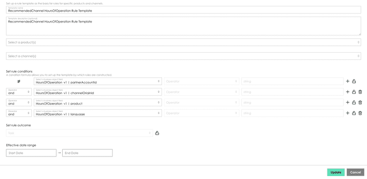This screenshot has height=179, width=367.
Task: Change the 'and' operator on language row
Action: (19, 113)
